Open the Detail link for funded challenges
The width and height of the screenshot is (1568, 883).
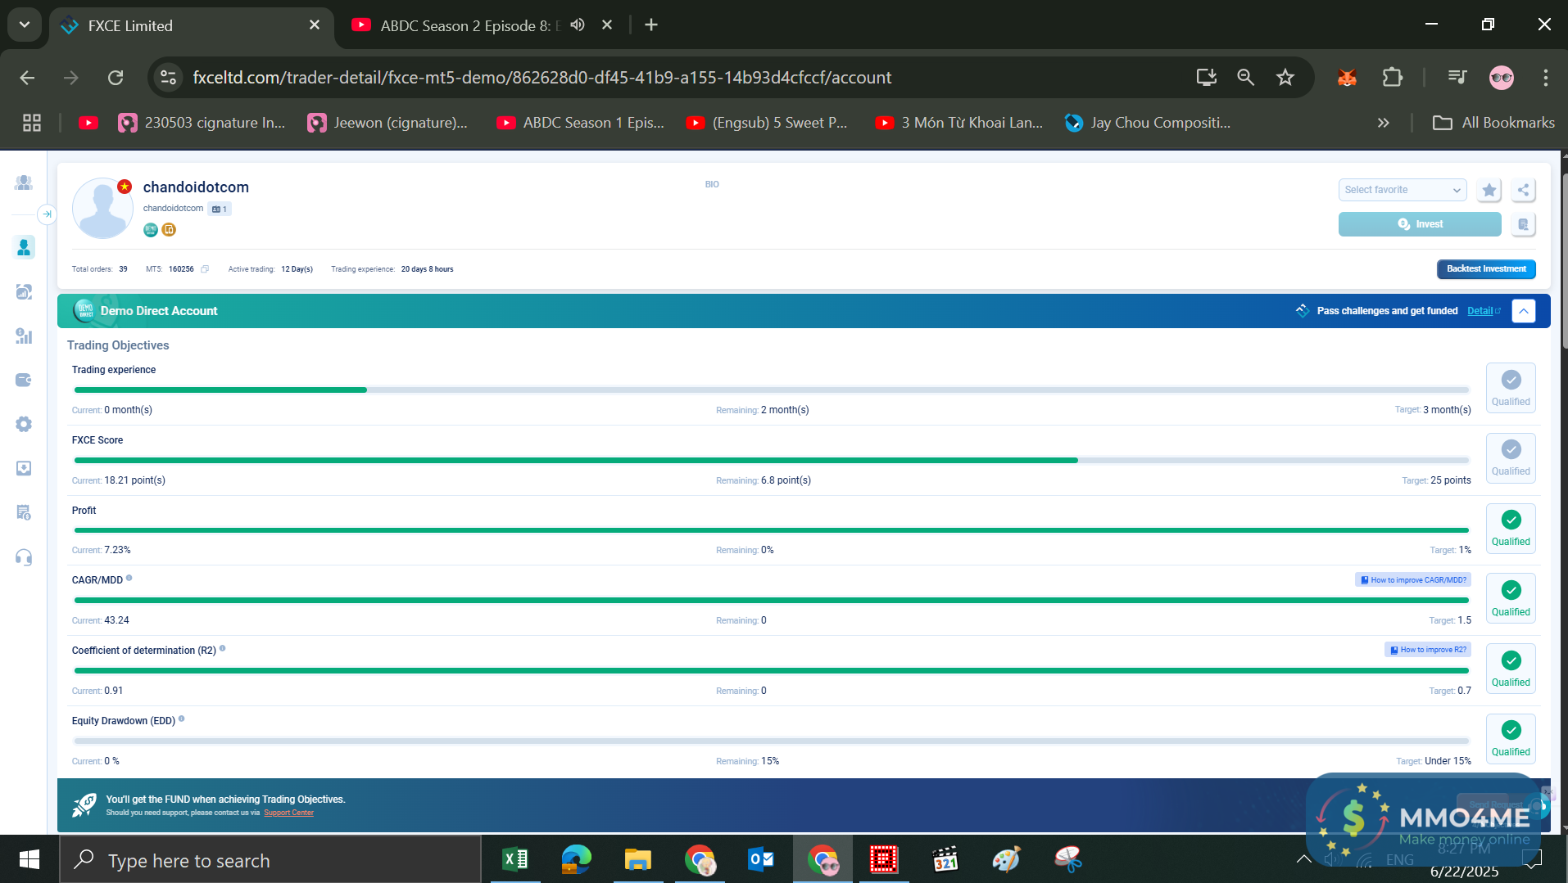(1484, 311)
